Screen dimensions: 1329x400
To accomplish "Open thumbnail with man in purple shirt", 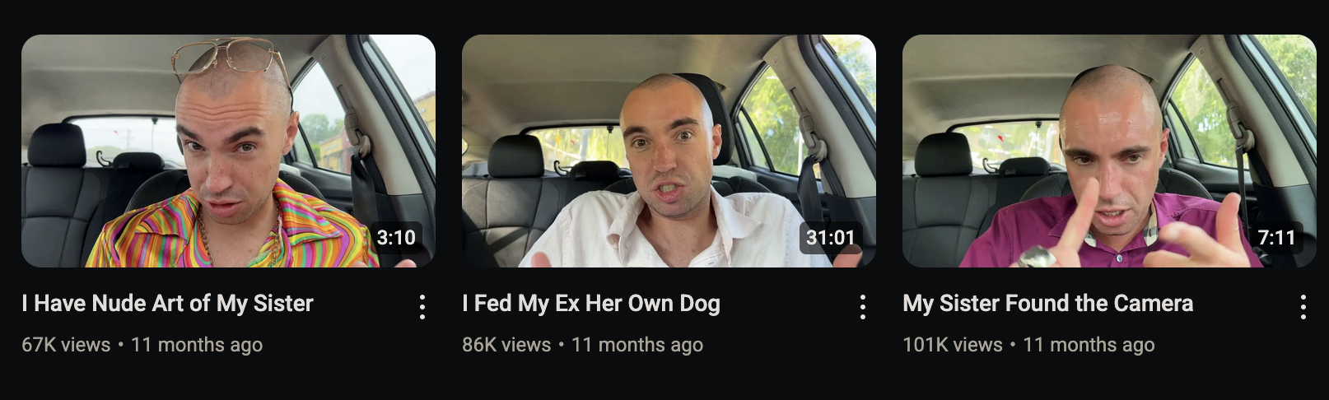I will click(1109, 151).
